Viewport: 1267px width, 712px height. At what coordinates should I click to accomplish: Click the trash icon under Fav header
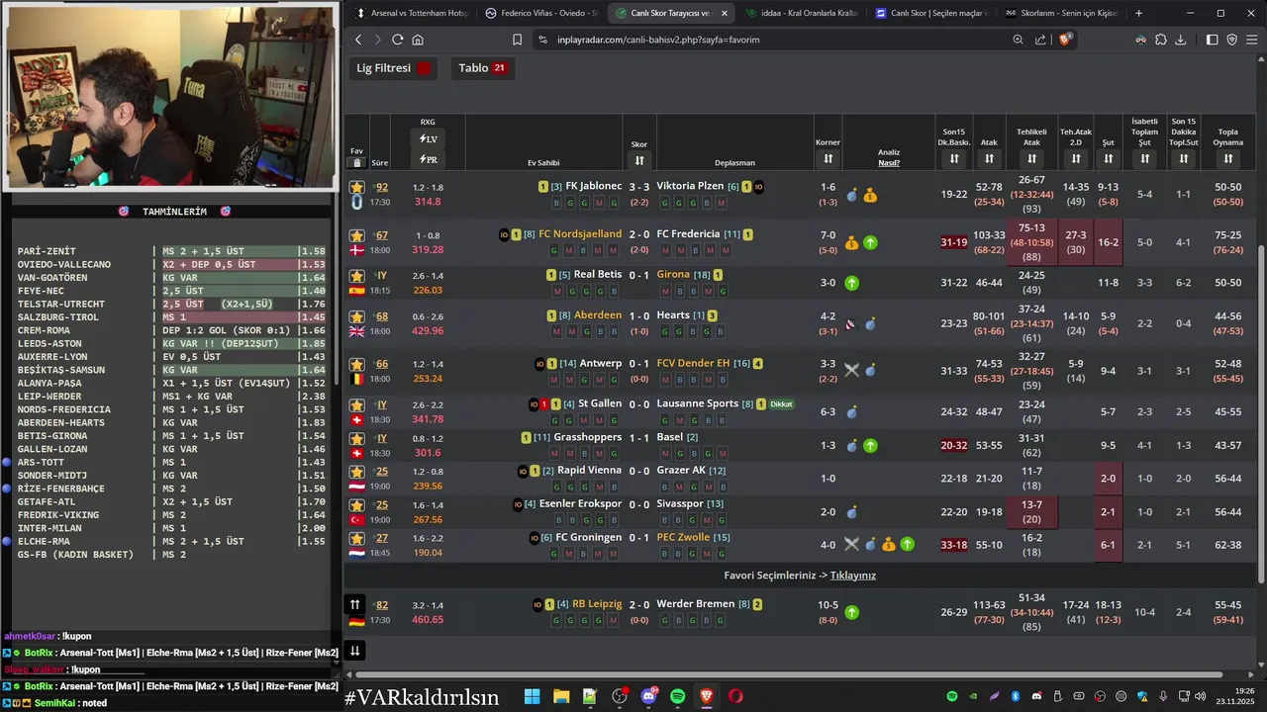click(x=357, y=162)
